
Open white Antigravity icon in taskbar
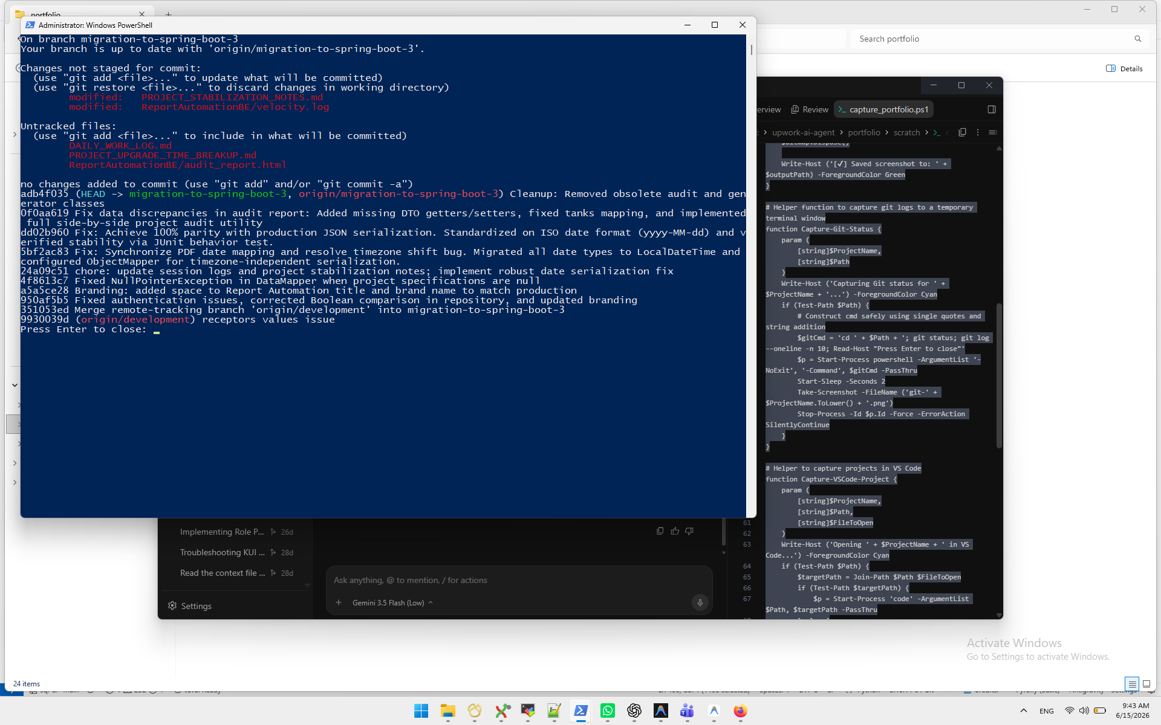click(x=714, y=711)
